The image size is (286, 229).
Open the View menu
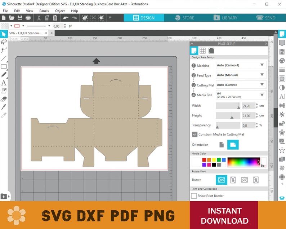point(30,11)
